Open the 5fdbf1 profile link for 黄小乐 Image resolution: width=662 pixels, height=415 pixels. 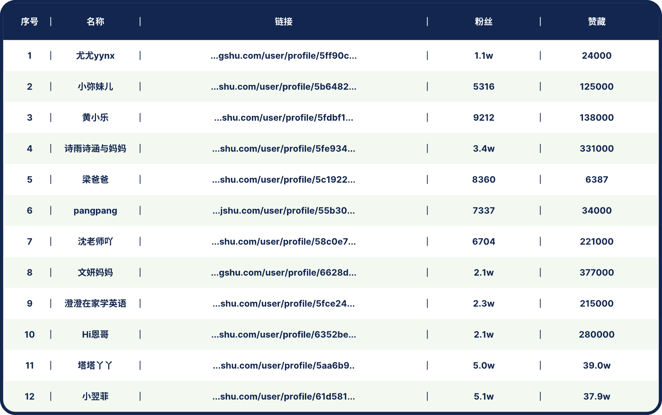pyautogui.click(x=284, y=118)
